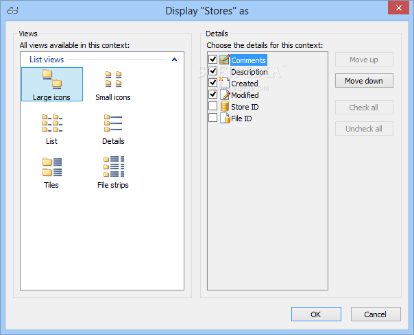Click the List views group header

click(47, 60)
